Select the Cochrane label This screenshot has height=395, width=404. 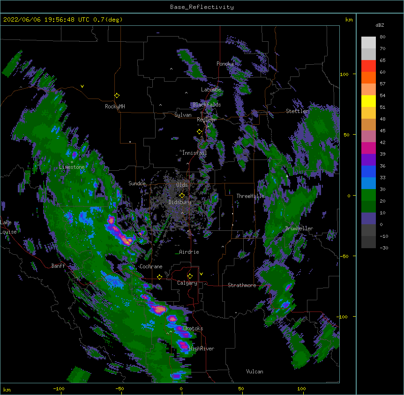pyautogui.click(x=151, y=266)
